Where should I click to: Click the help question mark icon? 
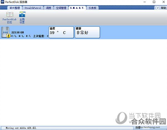(158, 8)
